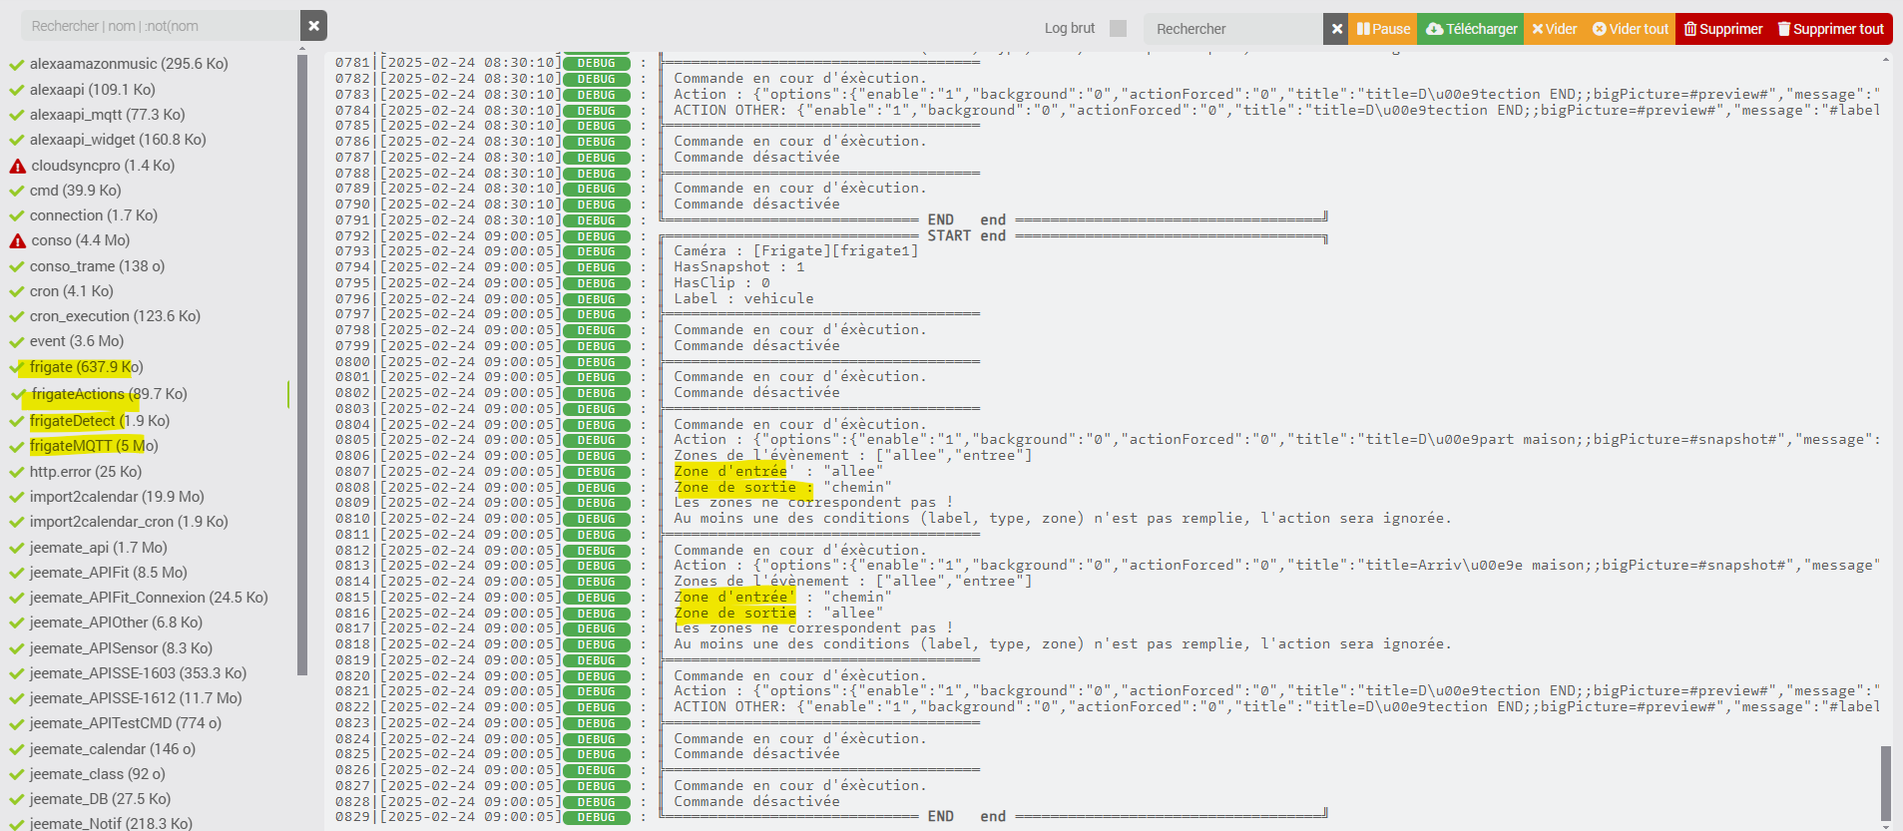The width and height of the screenshot is (1903, 831).
Task: Click the sidebar scroll-up arrow
Action: pos(302,48)
